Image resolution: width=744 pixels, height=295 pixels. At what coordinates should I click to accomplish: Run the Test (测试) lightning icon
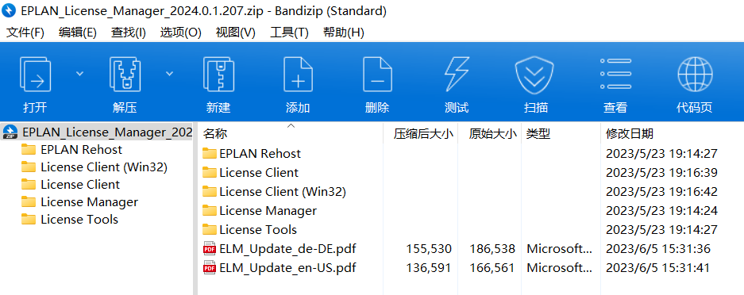coord(457,75)
